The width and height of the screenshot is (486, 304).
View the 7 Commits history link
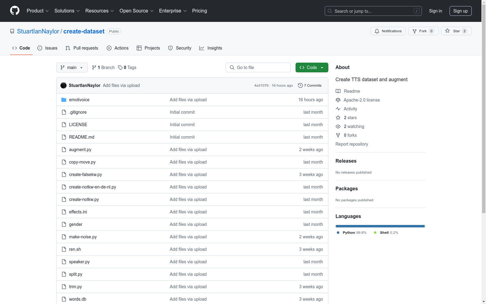[310, 85]
